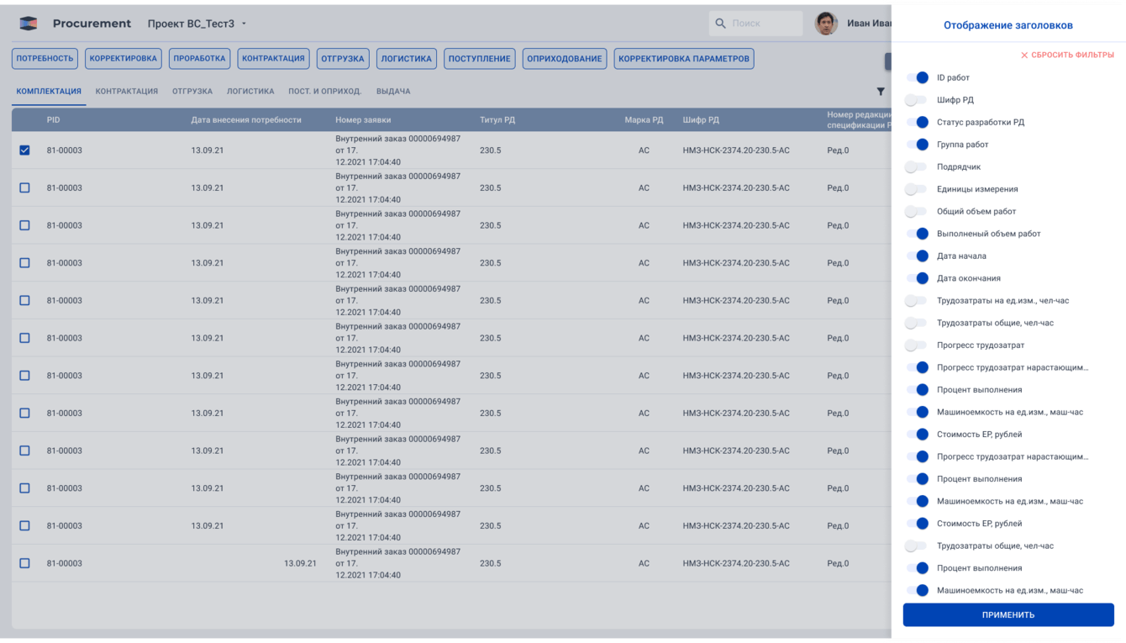The height and width of the screenshot is (643, 1126).
Task: Open the Проработка stage button
Action: pos(200,59)
